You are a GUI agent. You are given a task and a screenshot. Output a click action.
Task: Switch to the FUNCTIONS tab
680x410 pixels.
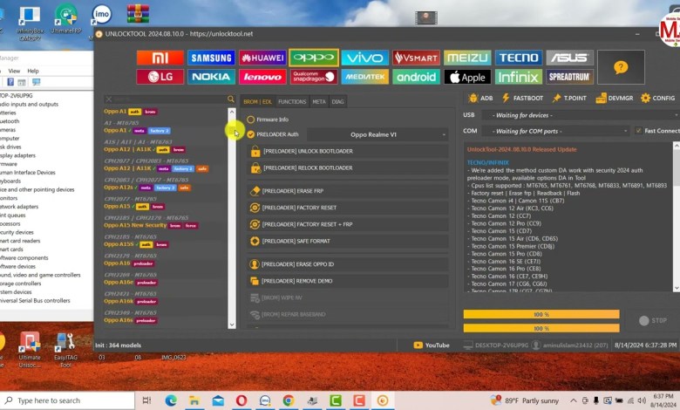[x=292, y=101]
